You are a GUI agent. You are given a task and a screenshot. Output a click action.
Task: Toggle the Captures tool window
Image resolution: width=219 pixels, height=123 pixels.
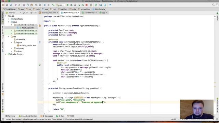tap(3, 47)
